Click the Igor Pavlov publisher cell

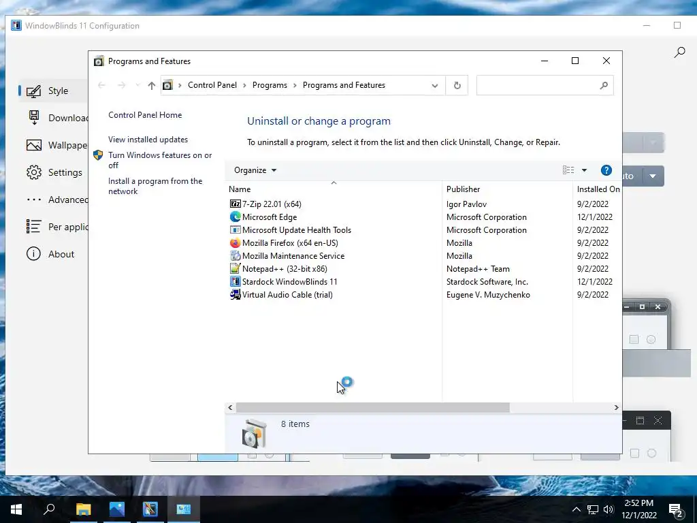click(x=466, y=204)
